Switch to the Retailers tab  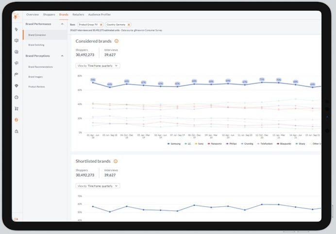[x=78, y=15]
